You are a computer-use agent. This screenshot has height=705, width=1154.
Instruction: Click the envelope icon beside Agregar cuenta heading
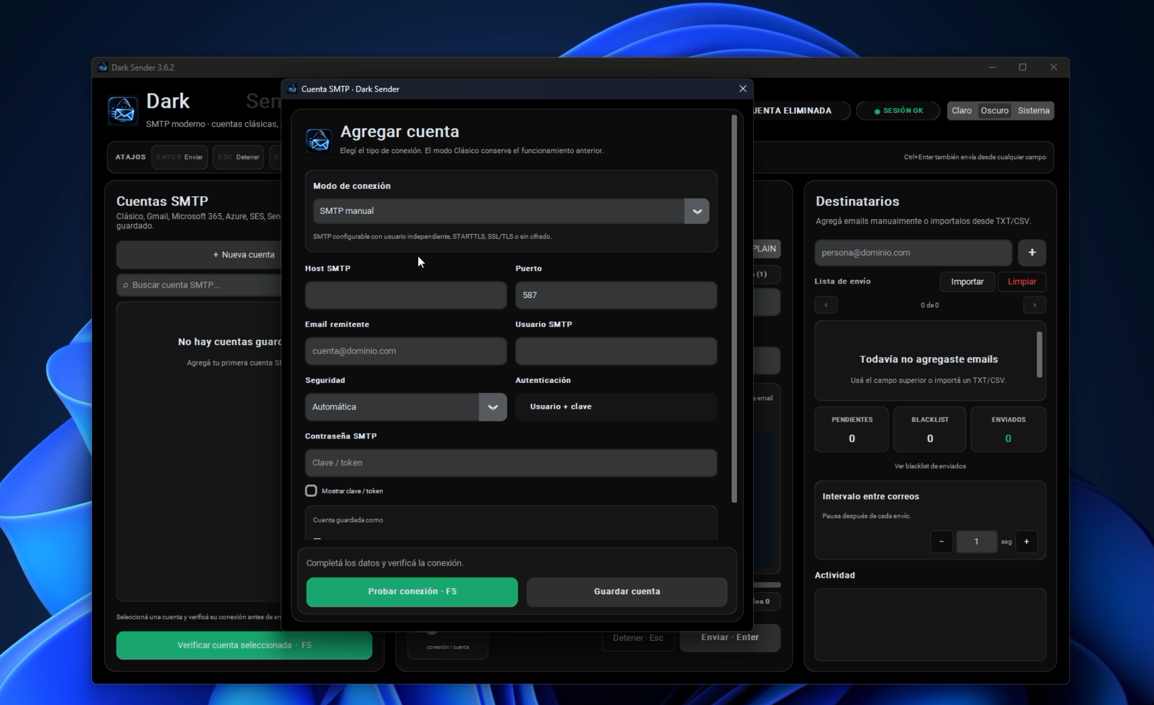tap(318, 140)
